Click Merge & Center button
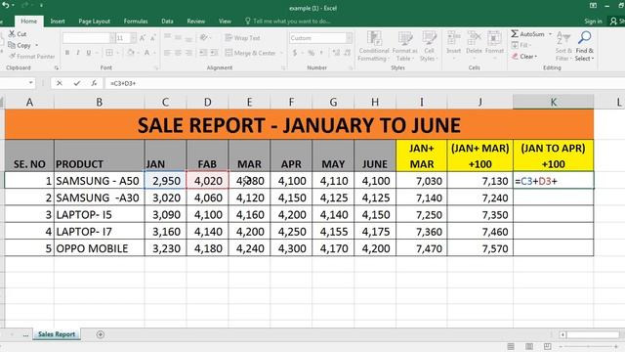Screen dimensions: 625x352 [x=250, y=53]
